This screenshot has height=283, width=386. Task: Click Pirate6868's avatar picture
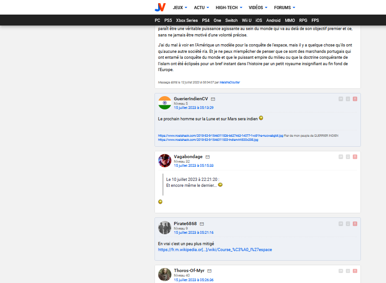165,227
